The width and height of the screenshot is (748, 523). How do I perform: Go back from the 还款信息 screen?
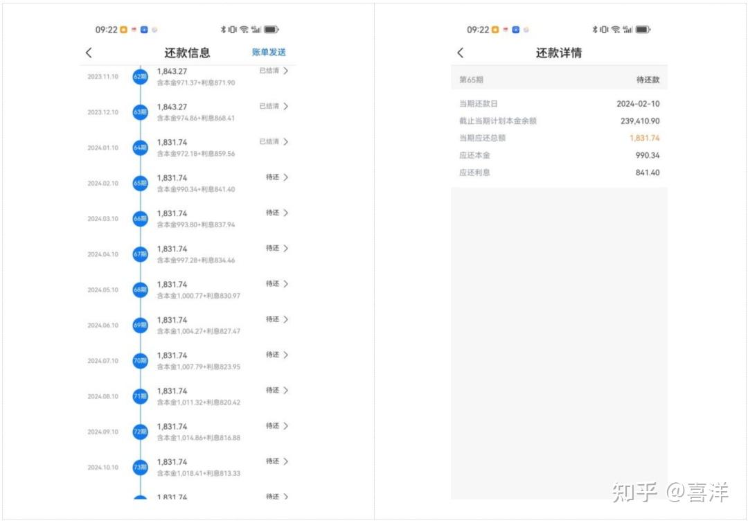(x=89, y=53)
